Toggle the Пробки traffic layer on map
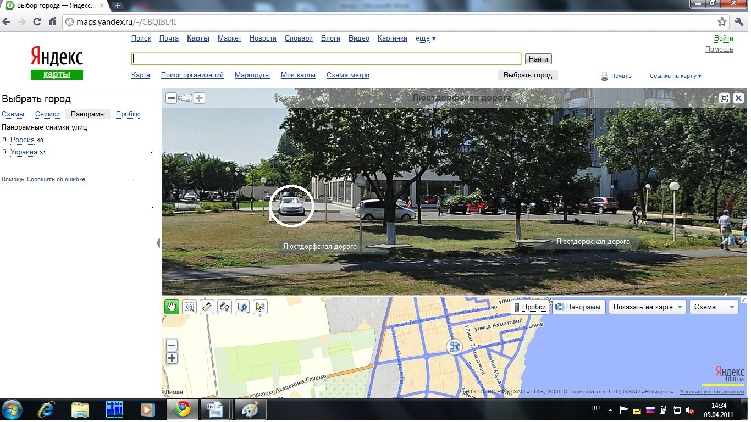Viewport: 751px width, 422px height. pos(530,307)
